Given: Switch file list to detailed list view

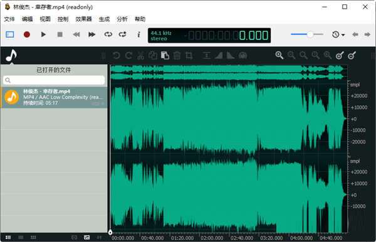Looking at the screenshot, I should [8, 237].
